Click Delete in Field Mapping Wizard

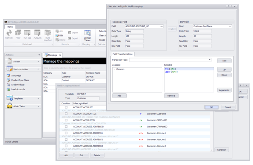(97, 156)
